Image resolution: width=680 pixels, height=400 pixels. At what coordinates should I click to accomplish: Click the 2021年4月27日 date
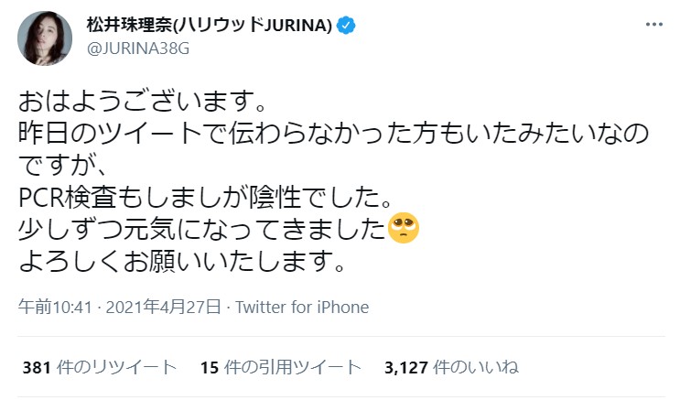161,307
